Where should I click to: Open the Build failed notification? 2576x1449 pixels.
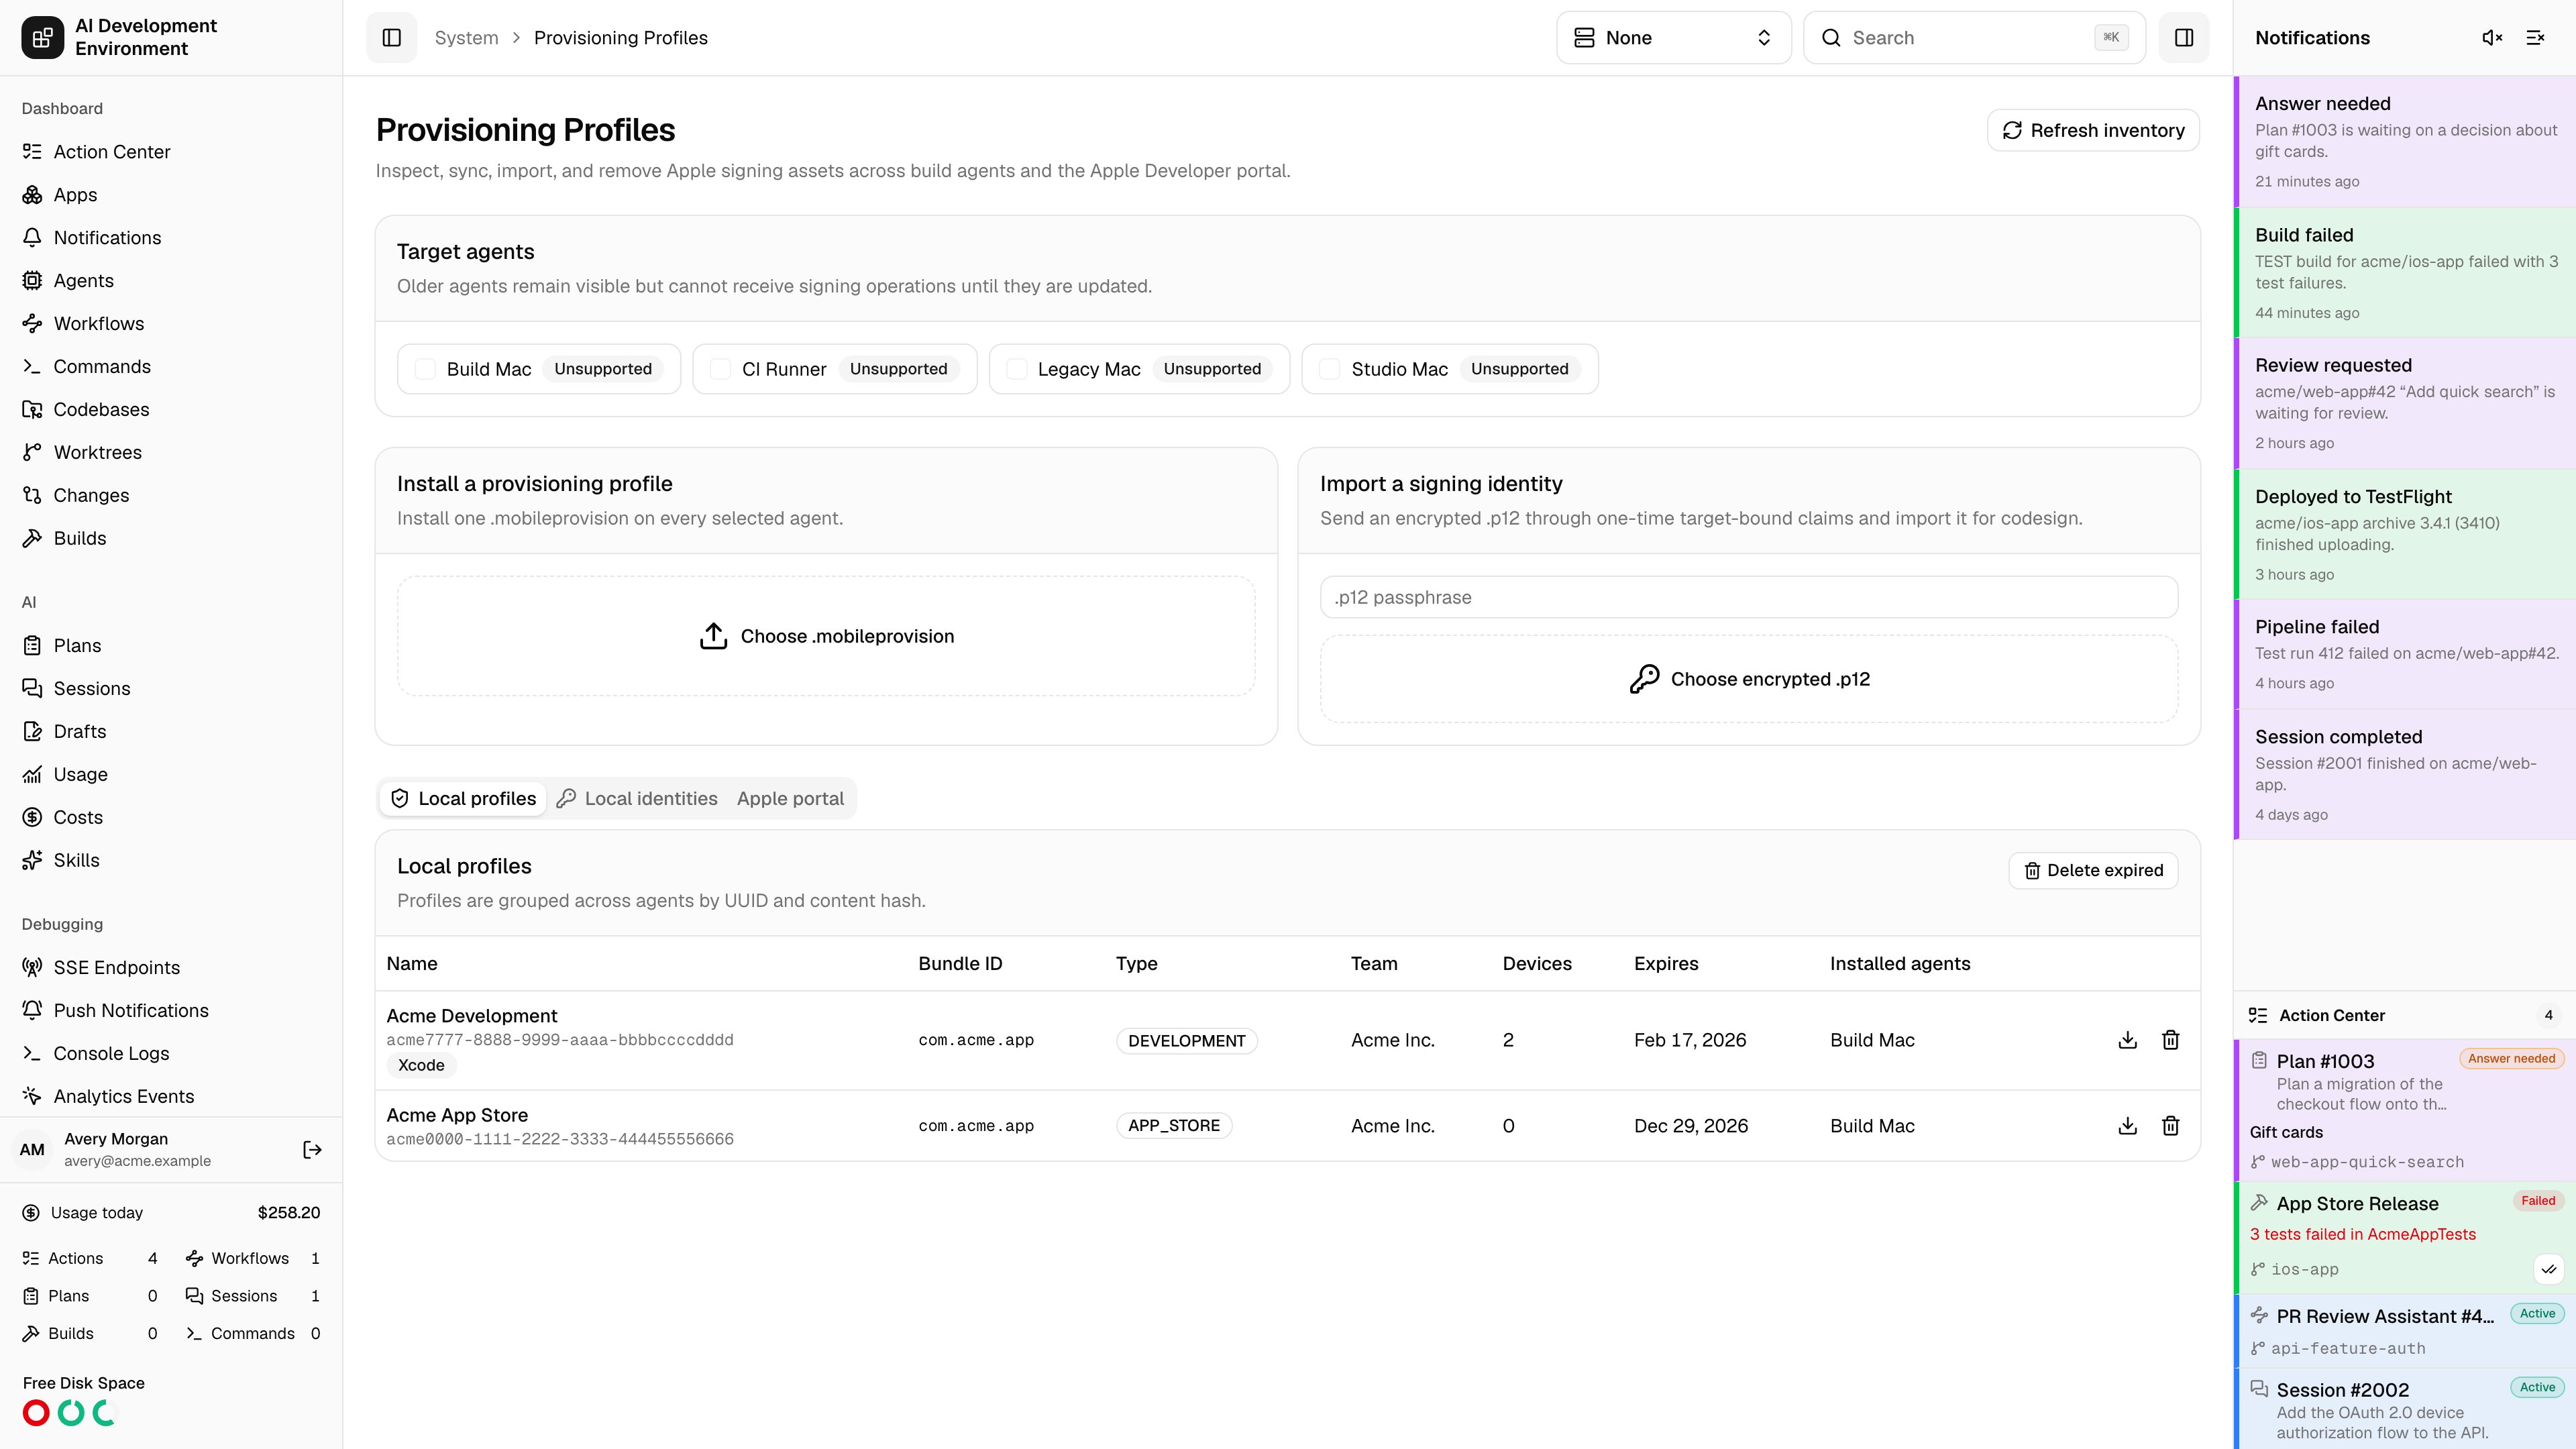[x=2405, y=273]
